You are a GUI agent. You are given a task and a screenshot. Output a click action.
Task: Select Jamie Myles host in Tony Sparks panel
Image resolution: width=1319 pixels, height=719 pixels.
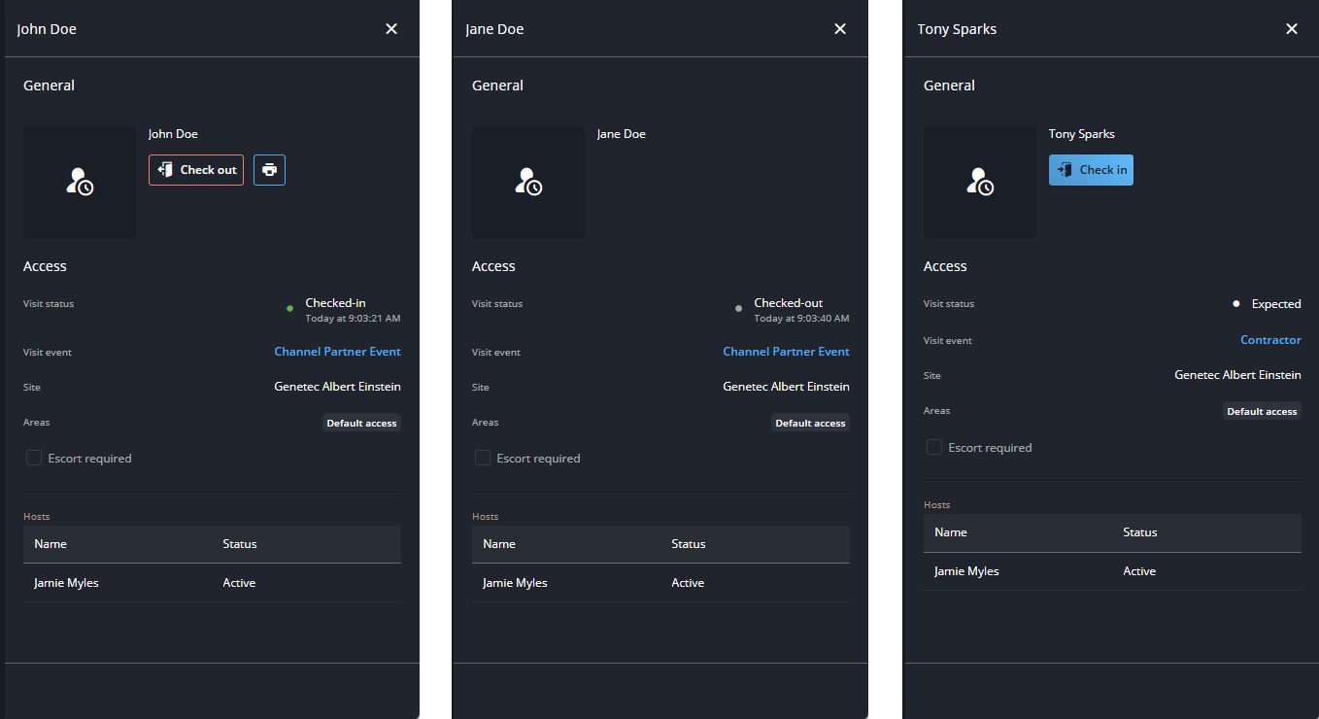tap(1112, 571)
